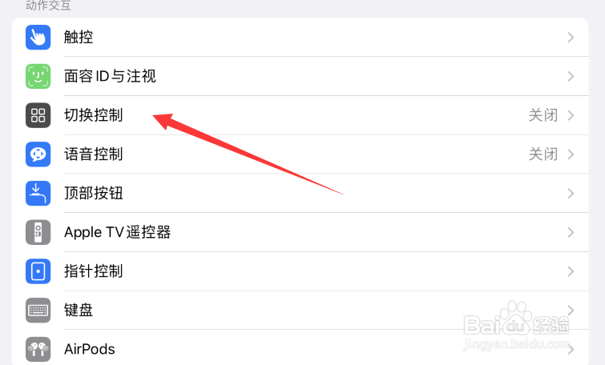Viewport: 605px width, 365px height.
Task: Tap the Voice Control icon
Action: 38,154
